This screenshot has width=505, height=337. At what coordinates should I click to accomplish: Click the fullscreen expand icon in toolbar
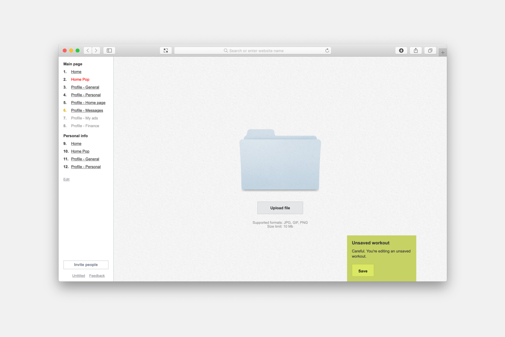pos(166,51)
